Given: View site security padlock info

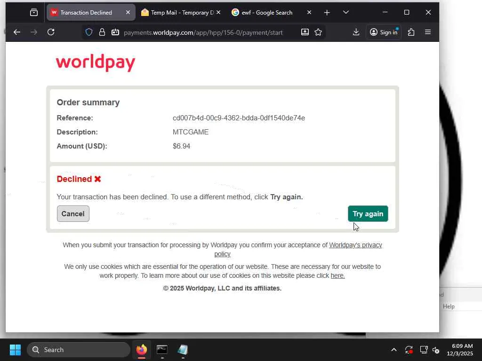Looking at the screenshot, I should [x=102, y=32].
